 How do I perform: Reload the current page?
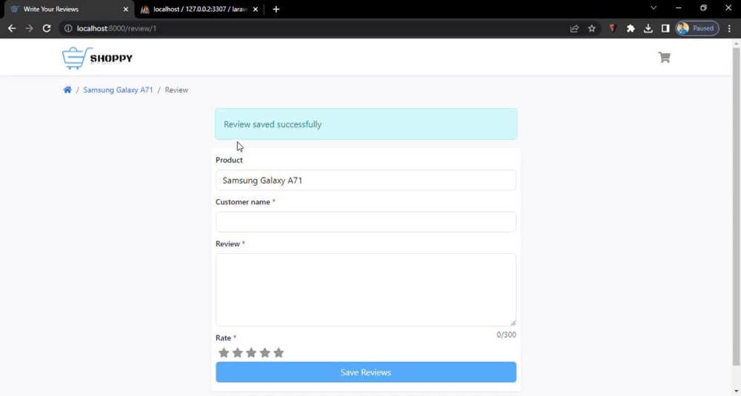(x=46, y=28)
